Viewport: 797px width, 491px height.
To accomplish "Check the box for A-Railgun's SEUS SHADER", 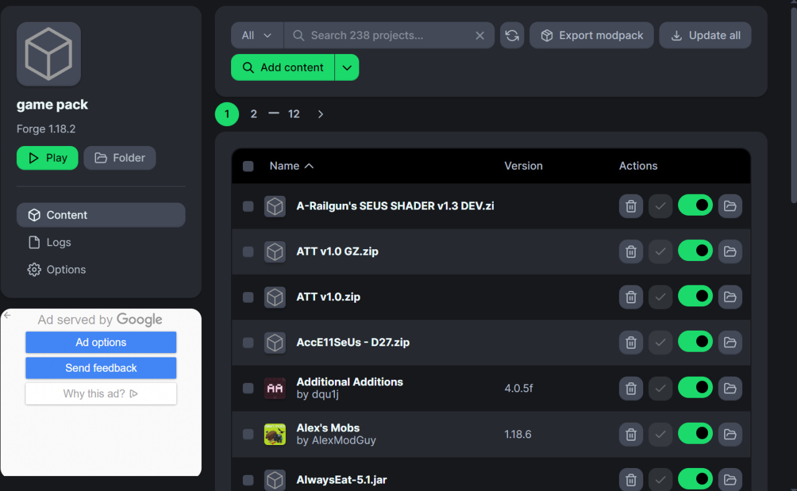I will pos(248,206).
